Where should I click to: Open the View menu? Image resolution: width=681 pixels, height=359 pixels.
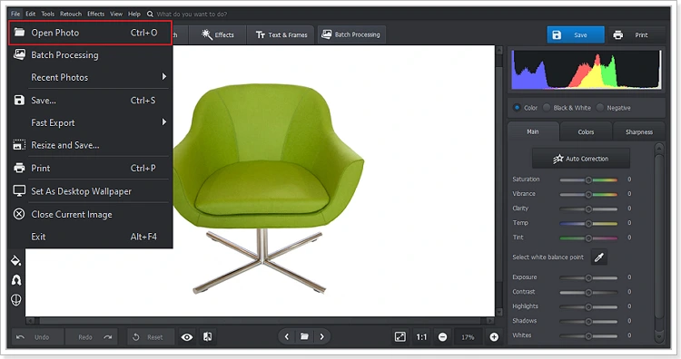pos(116,14)
